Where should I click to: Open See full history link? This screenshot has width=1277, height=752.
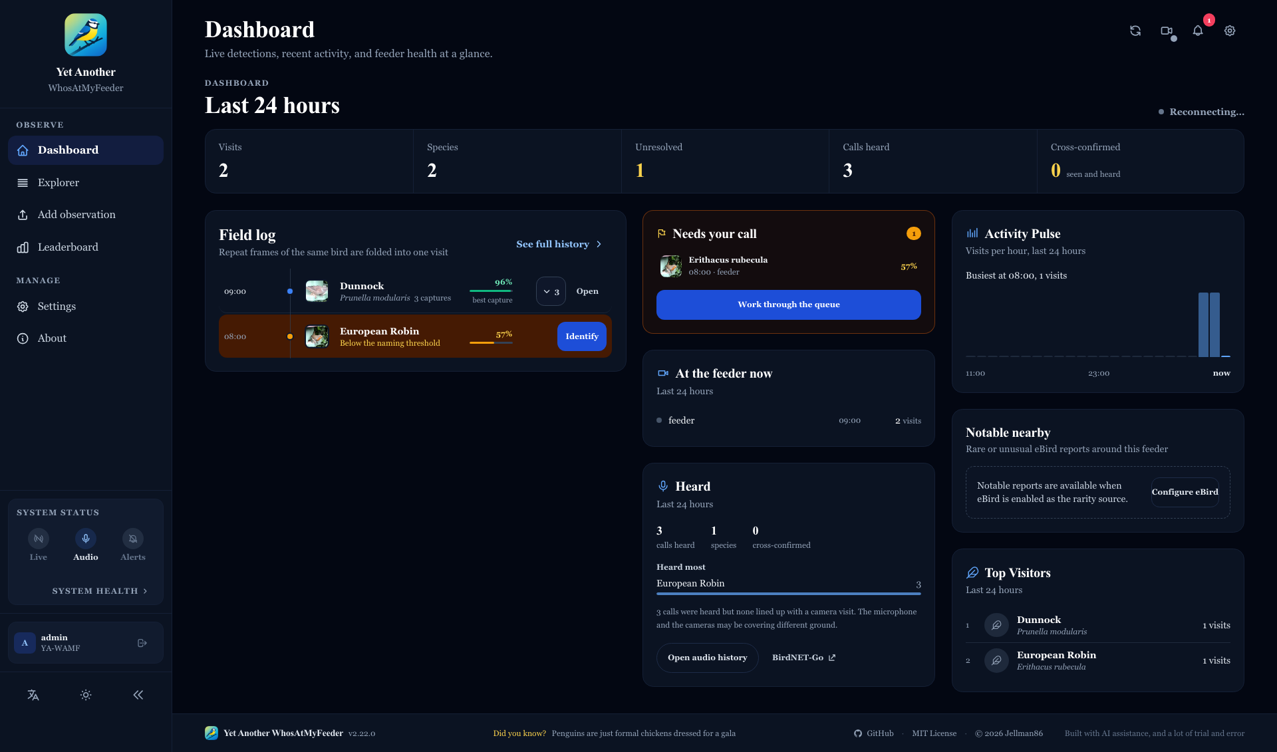(559, 244)
